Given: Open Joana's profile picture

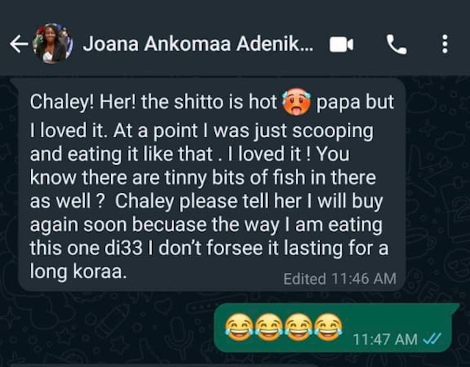Looking at the screenshot, I should click(x=53, y=43).
